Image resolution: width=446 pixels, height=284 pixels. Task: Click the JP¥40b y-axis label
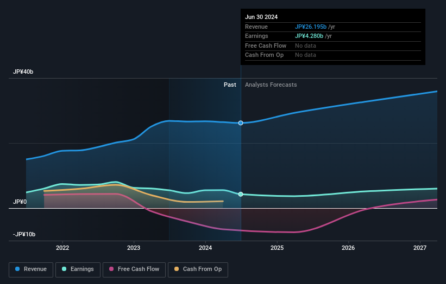[23, 72]
